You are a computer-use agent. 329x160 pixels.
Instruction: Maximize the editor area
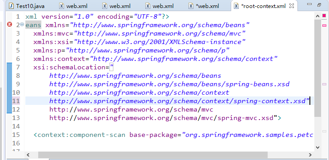pos(319,4)
